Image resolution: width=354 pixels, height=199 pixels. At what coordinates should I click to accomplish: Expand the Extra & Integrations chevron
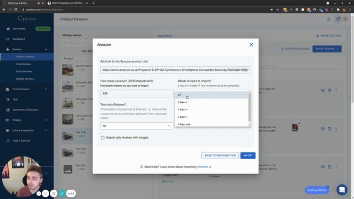(46, 130)
